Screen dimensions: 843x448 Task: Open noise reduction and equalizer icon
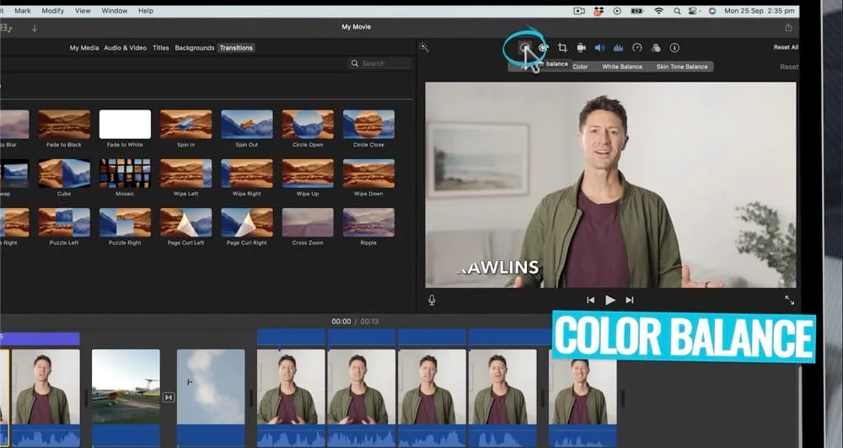pyautogui.click(x=618, y=48)
